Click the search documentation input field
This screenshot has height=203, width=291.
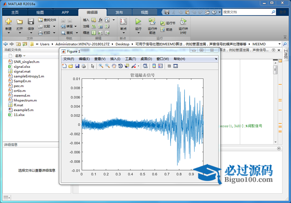pyautogui.click(x=247, y=12)
